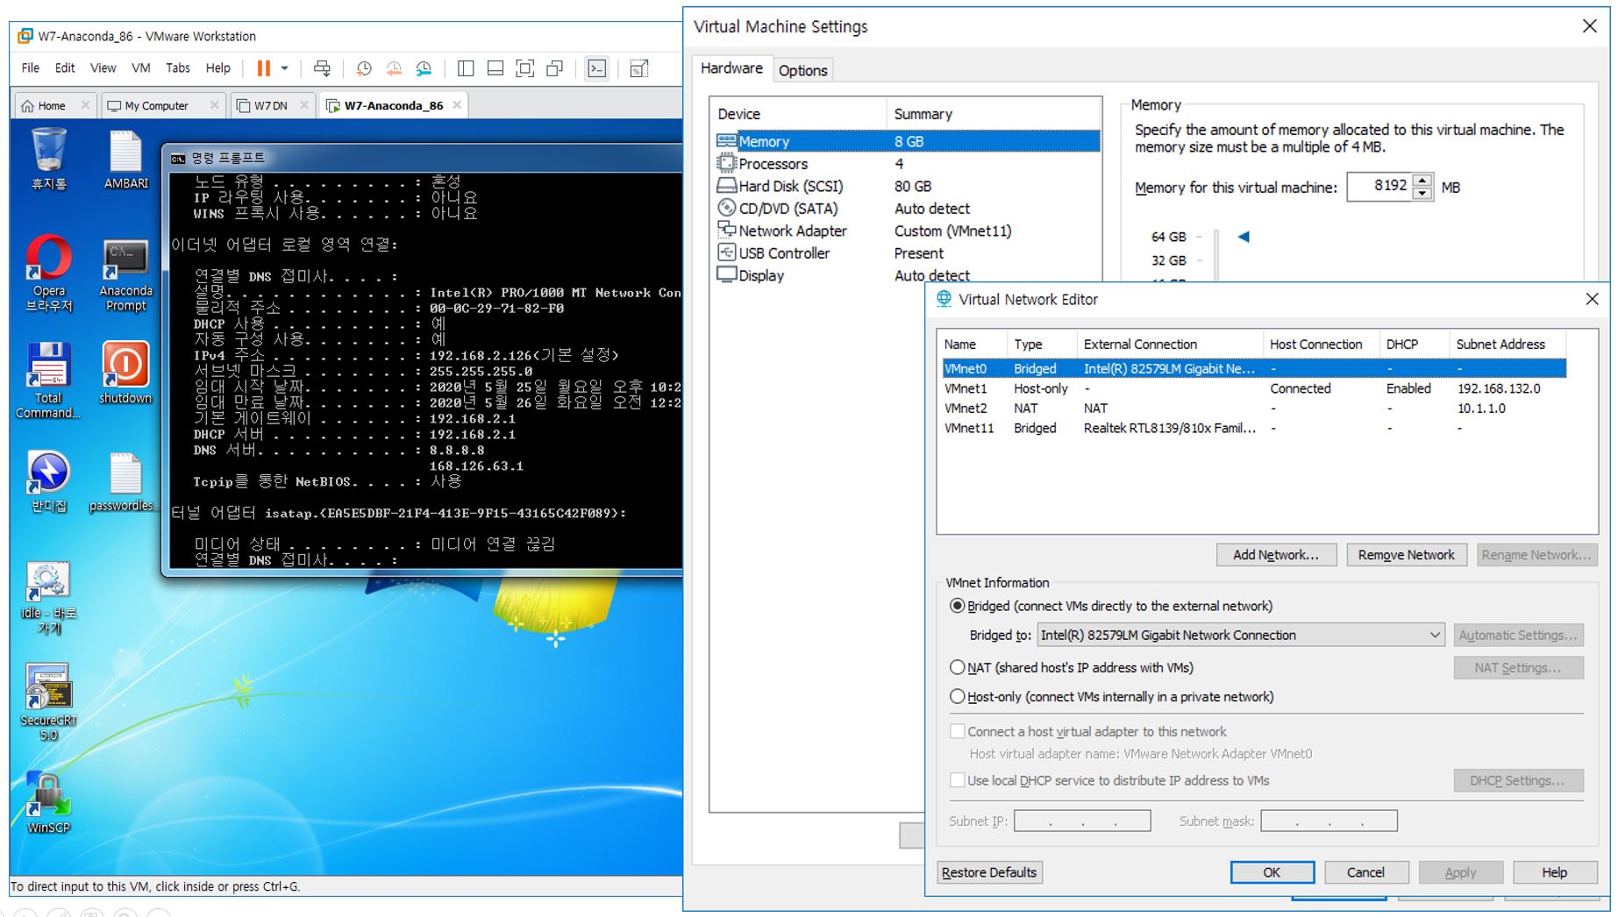
Task: Select VMnet1 Host-only network row
Action: click(x=1254, y=388)
